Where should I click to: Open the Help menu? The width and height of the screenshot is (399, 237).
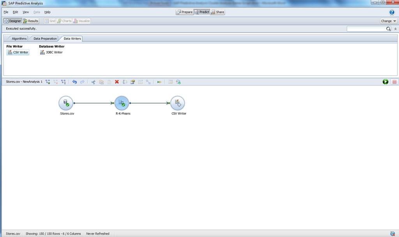47,12
